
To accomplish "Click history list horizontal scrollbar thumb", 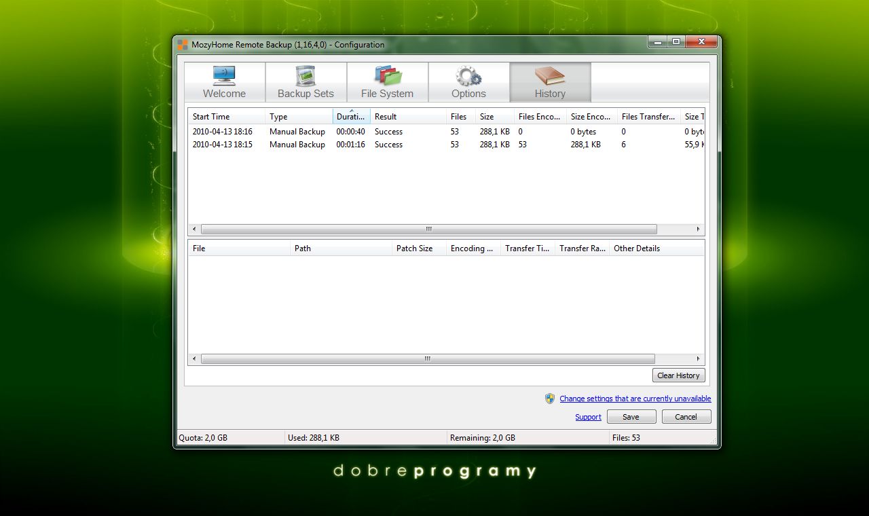I will pyautogui.click(x=429, y=229).
